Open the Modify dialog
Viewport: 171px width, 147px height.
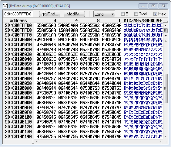pos(74,14)
